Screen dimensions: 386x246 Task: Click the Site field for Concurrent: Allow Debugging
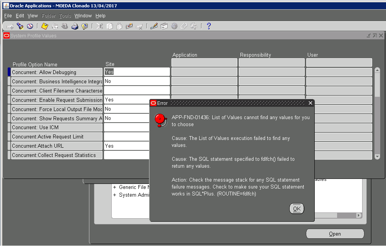[137, 72]
